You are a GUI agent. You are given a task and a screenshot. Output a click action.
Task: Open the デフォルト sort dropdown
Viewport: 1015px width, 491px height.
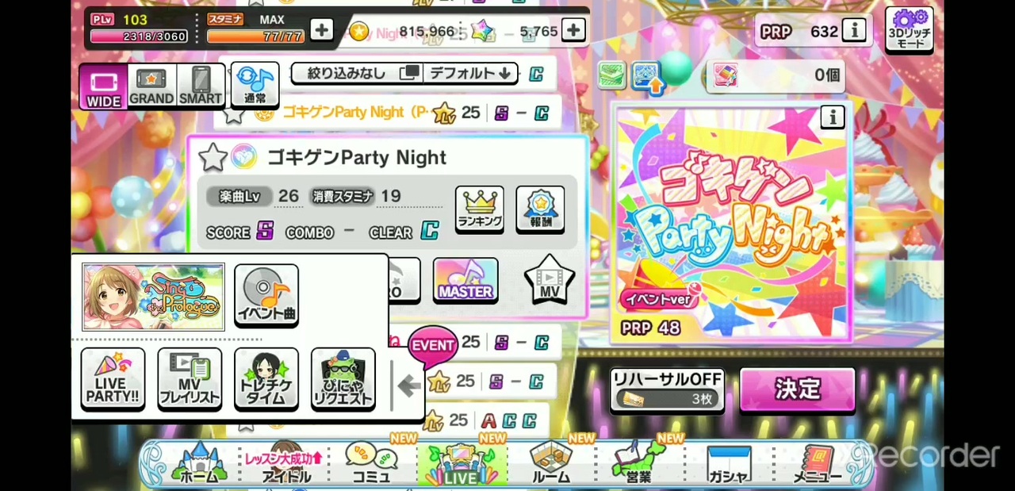point(469,74)
